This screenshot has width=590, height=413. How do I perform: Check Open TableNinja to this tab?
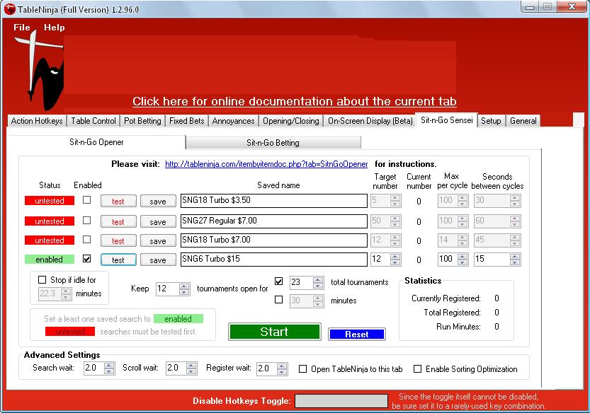pos(302,369)
